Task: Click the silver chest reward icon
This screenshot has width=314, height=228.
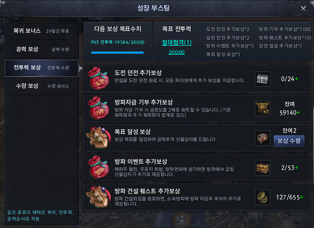Action: coord(262,79)
